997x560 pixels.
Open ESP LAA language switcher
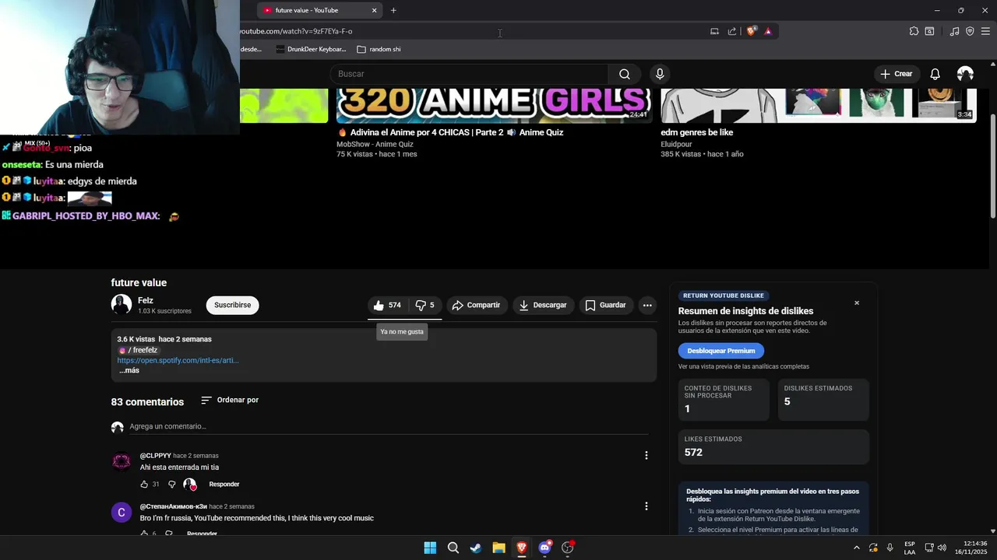tap(910, 548)
